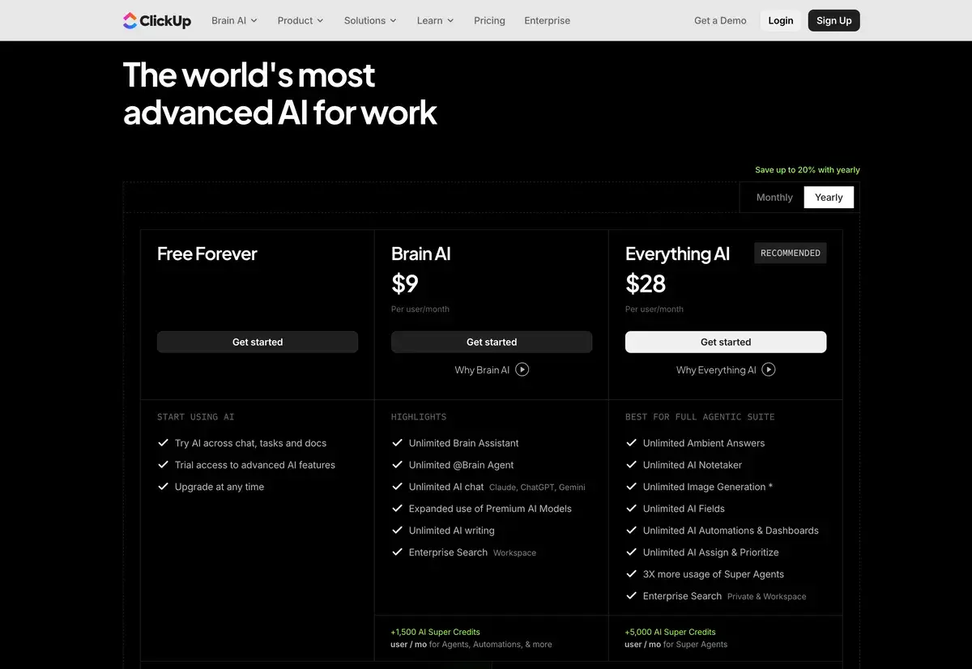Click the ClickUp logo icon
The width and height of the screenshot is (972, 669).
point(130,20)
